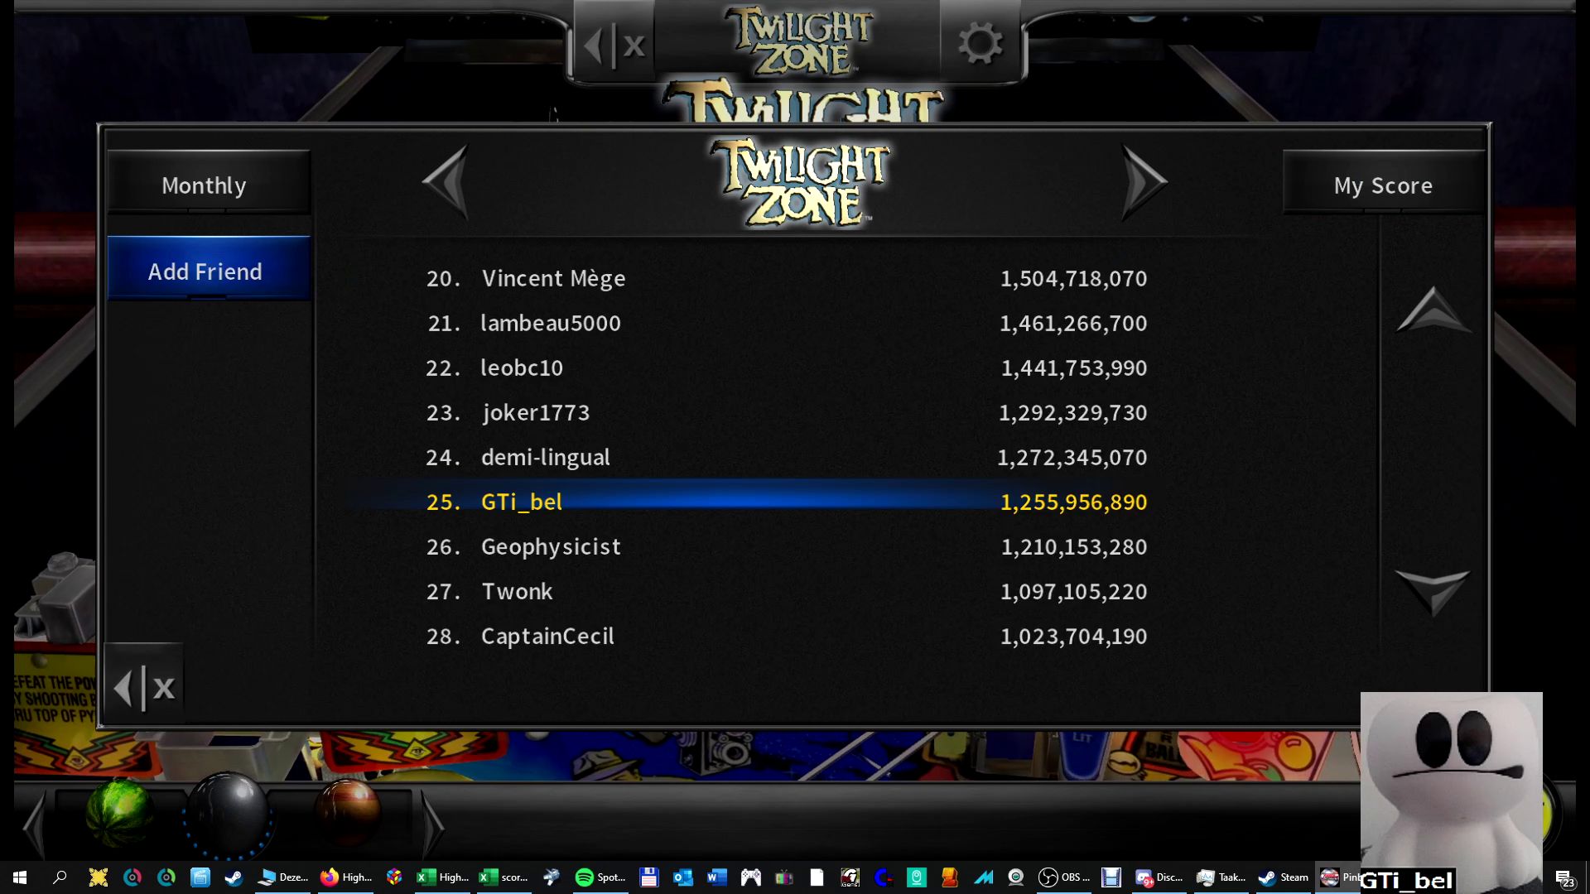Move the leaderboard list up with the arrow
Viewport: 1590px width, 894px height.
click(x=1433, y=310)
